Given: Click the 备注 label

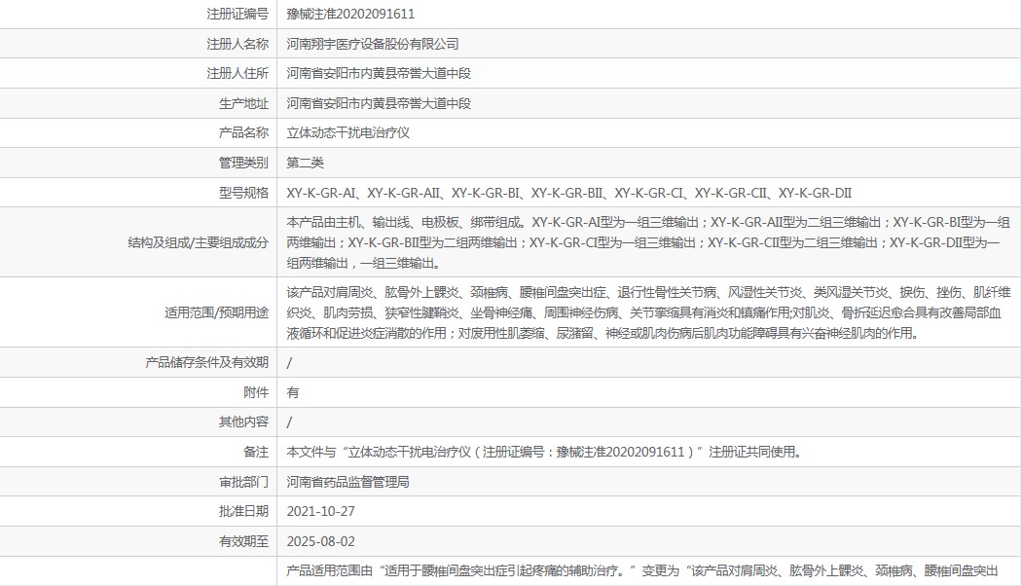Looking at the screenshot, I should [x=256, y=452].
